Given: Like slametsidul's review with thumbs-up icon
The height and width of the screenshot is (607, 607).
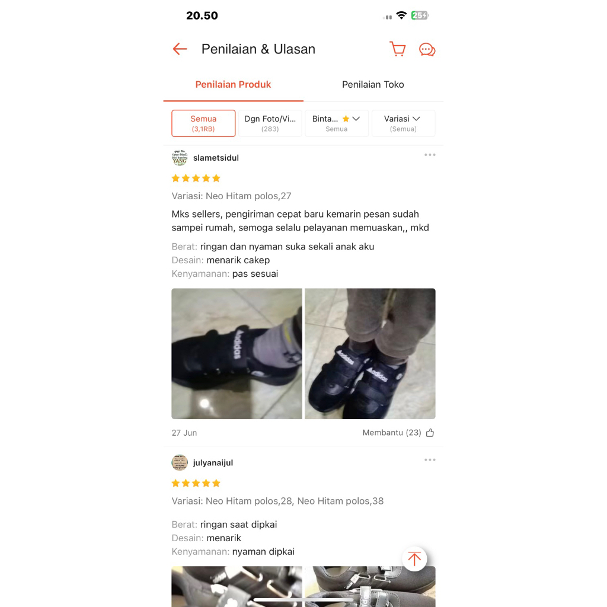Looking at the screenshot, I should [430, 433].
